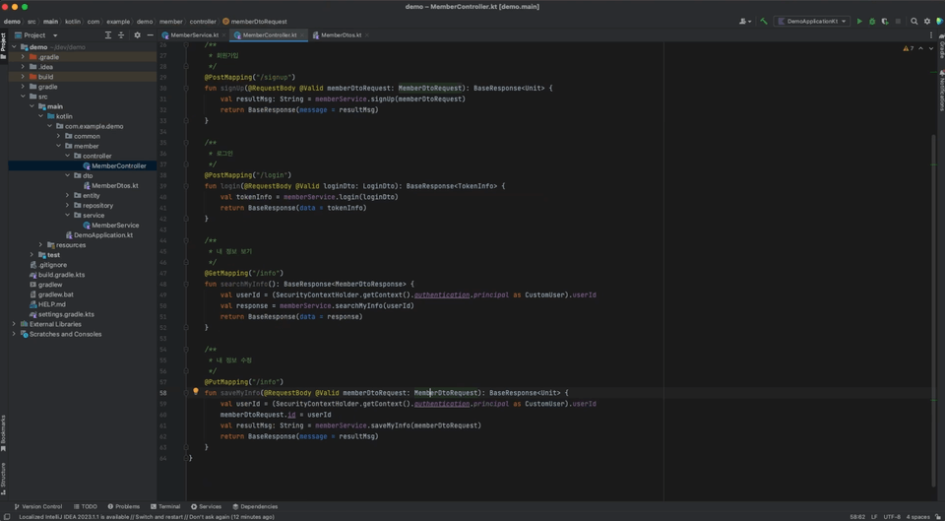The image size is (945, 521).
Task: Select build.gradle.kts in project tree
Action: (61, 275)
